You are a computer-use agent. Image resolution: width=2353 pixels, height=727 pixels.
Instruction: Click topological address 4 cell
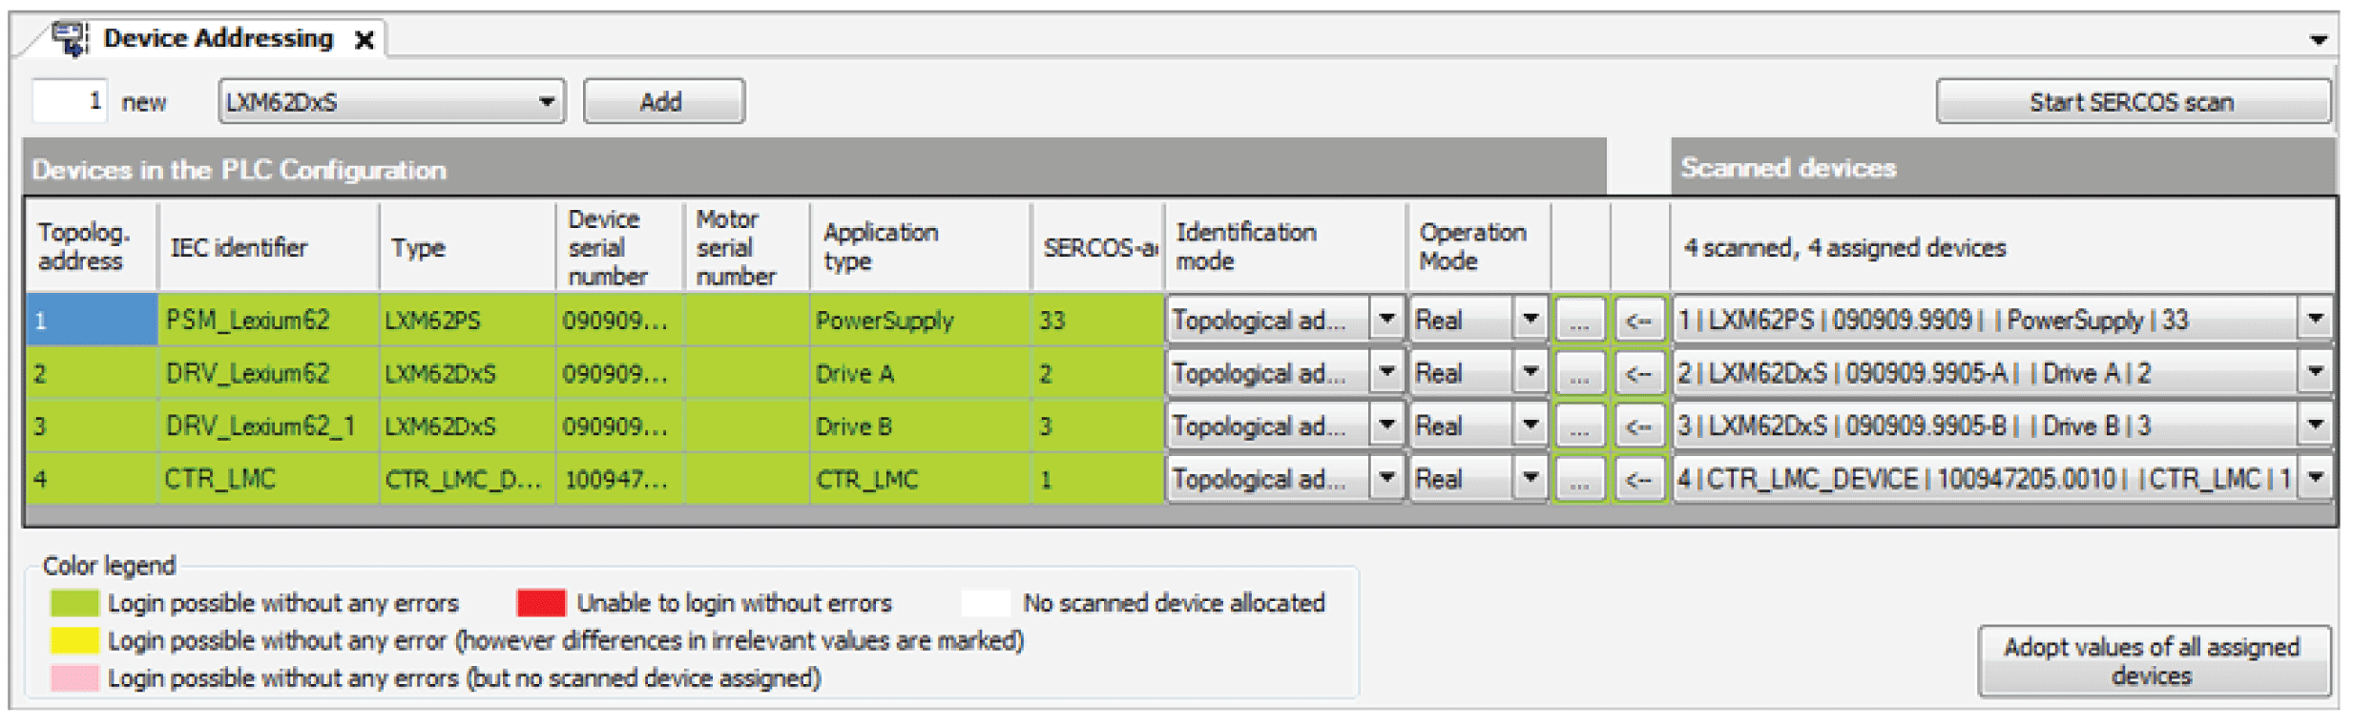pos(92,478)
